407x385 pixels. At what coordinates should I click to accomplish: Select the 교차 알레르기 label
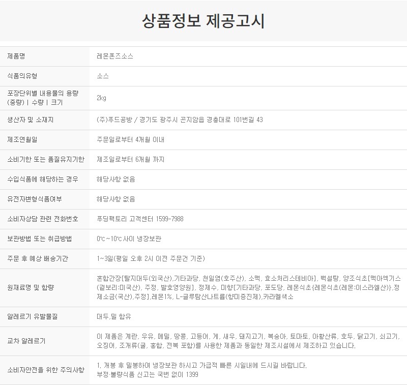click(x=26, y=341)
